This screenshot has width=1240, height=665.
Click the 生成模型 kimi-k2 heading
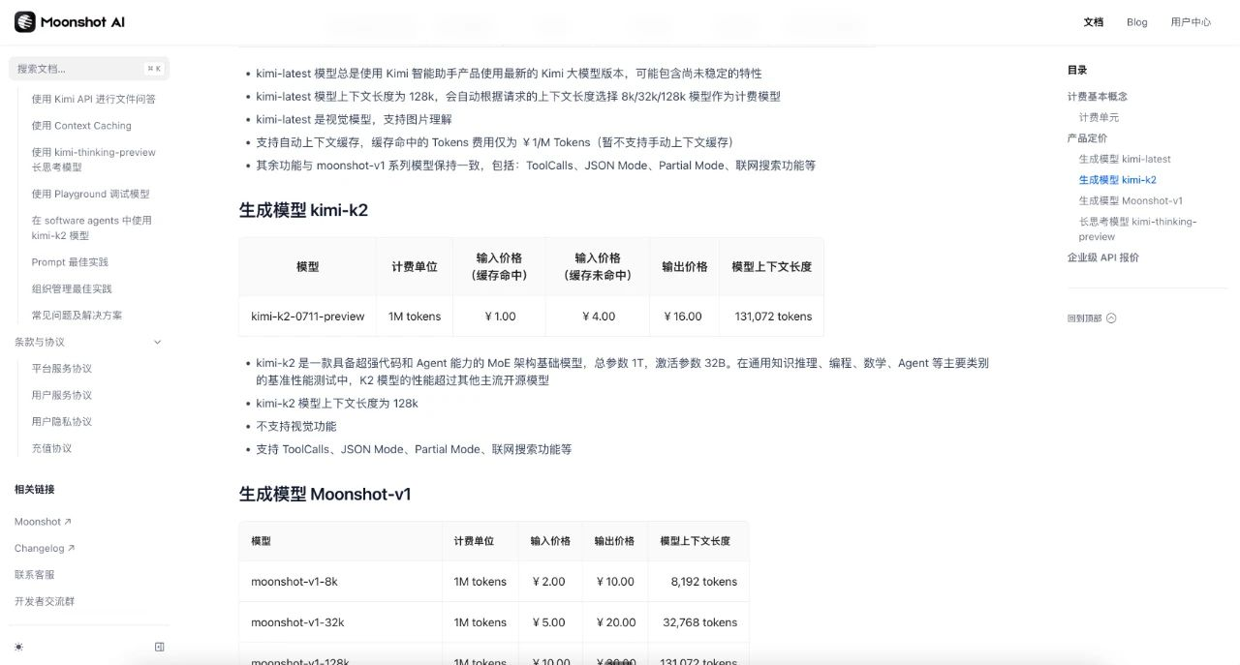(x=303, y=210)
